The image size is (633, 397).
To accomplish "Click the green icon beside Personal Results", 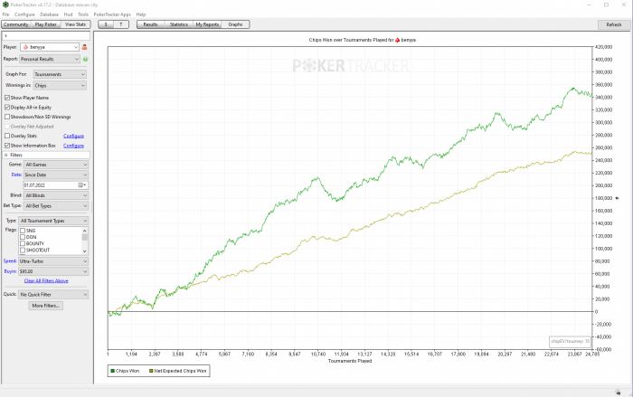I will coord(86,59).
